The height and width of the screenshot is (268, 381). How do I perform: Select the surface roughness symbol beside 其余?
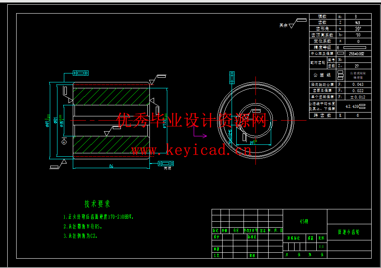point(292,25)
